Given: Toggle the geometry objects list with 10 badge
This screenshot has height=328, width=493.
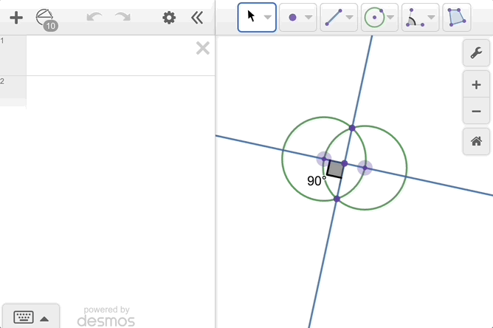Looking at the screenshot, I should tap(46, 18).
